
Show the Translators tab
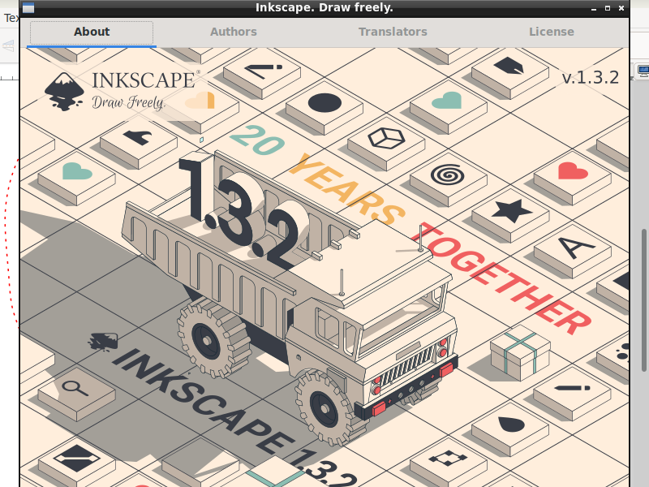click(393, 32)
